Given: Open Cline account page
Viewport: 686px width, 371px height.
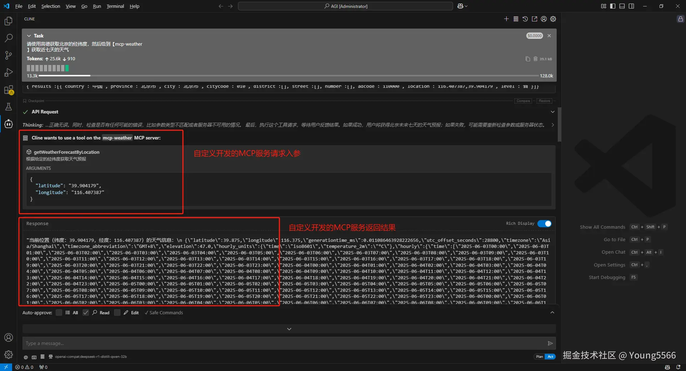Looking at the screenshot, I should pyautogui.click(x=544, y=19).
